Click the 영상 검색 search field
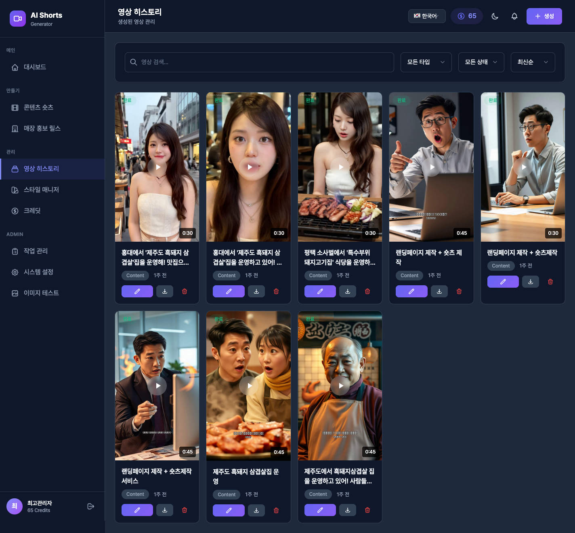This screenshot has height=533, width=575. coord(259,62)
